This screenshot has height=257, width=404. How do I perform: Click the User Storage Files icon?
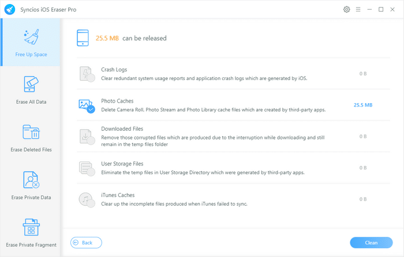tap(86, 168)
